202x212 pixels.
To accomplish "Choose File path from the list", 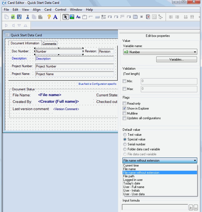I will (x=160, y=176).
